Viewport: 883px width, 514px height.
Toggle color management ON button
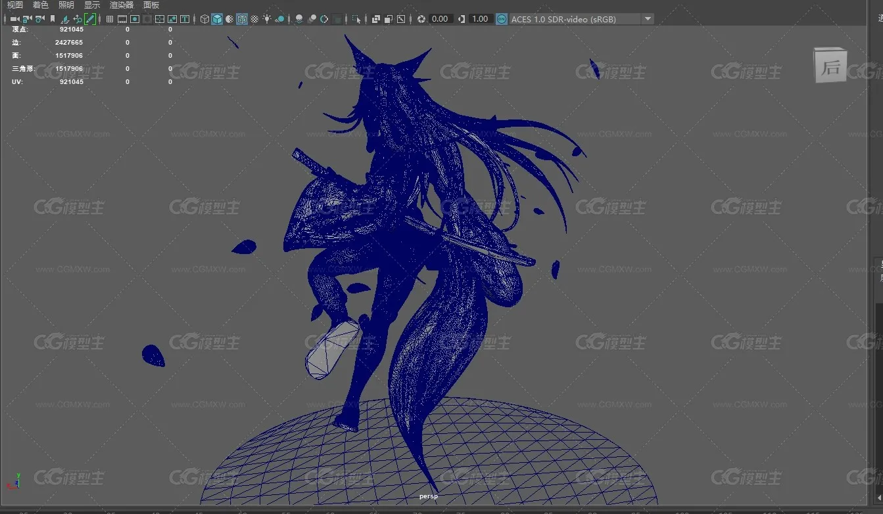point(502,19)
